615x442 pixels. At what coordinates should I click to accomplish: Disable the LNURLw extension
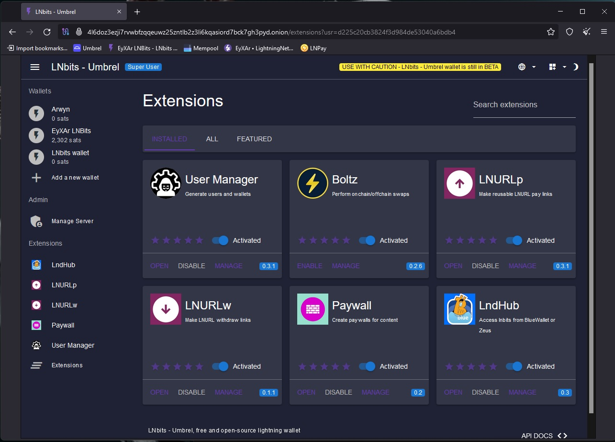(191, 392)
